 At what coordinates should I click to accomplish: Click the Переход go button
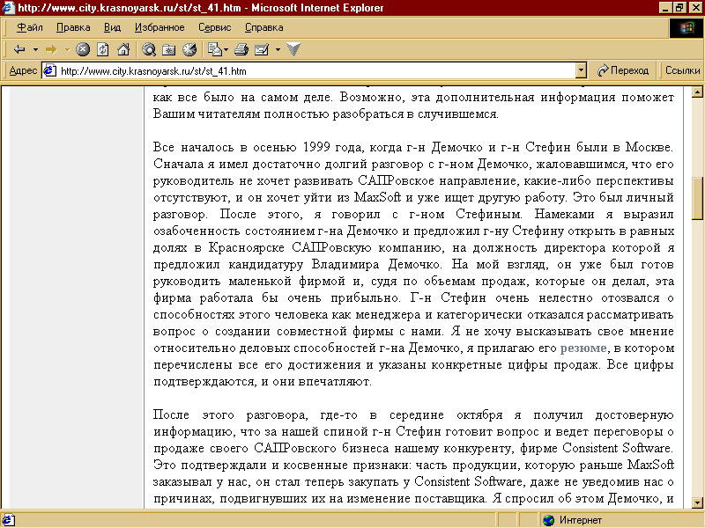(623, 70)
